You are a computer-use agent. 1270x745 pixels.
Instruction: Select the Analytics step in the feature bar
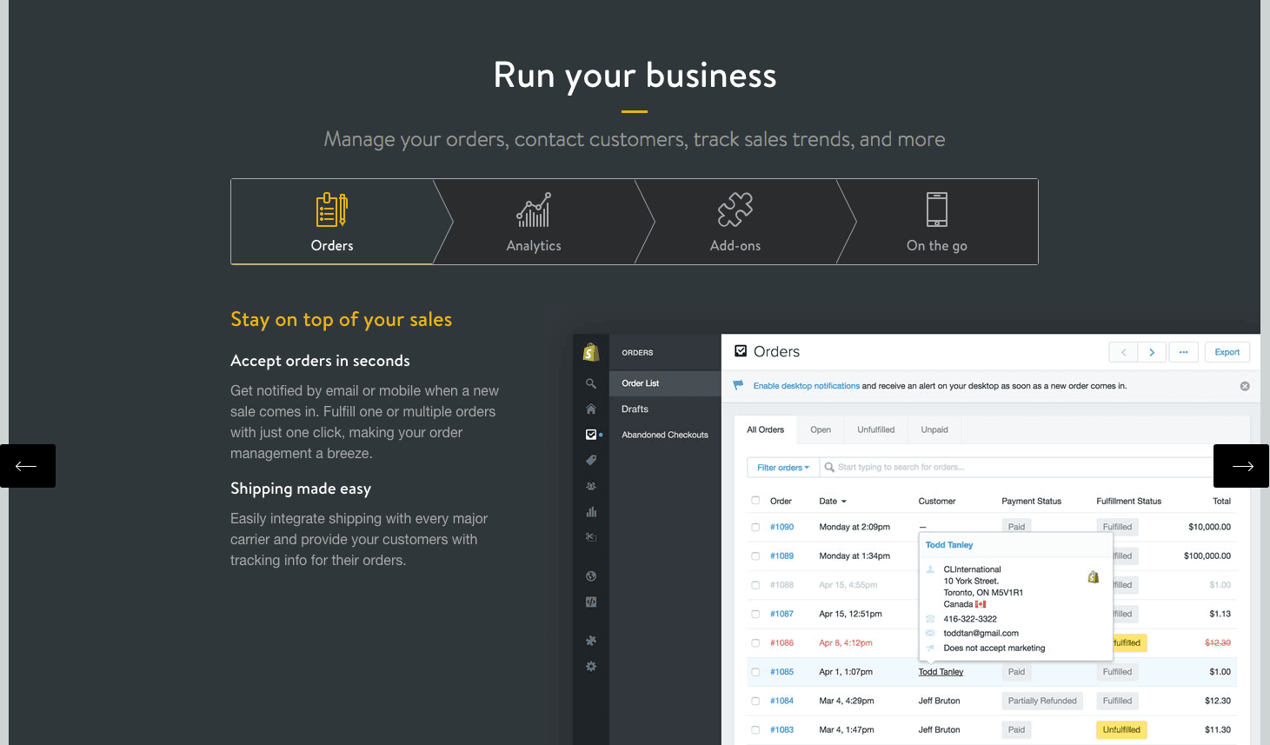point(534,222)
